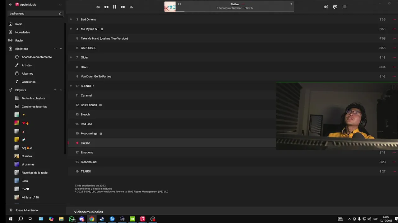Viewport: 398px width, 223px height.
Task: Open Windows taskbar search
Action: (21, 219)
